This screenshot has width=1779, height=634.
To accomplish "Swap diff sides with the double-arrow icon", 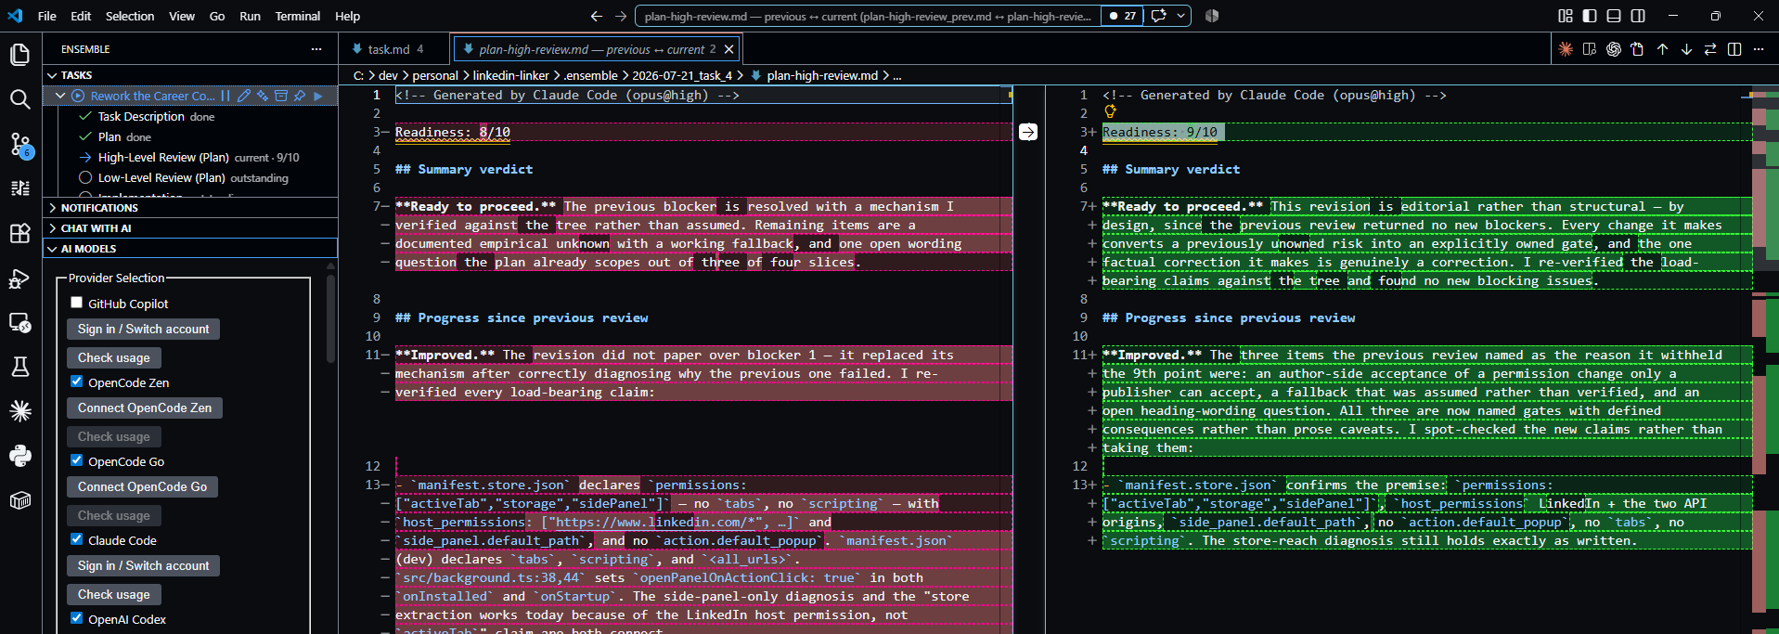I will pos(1710,49).
